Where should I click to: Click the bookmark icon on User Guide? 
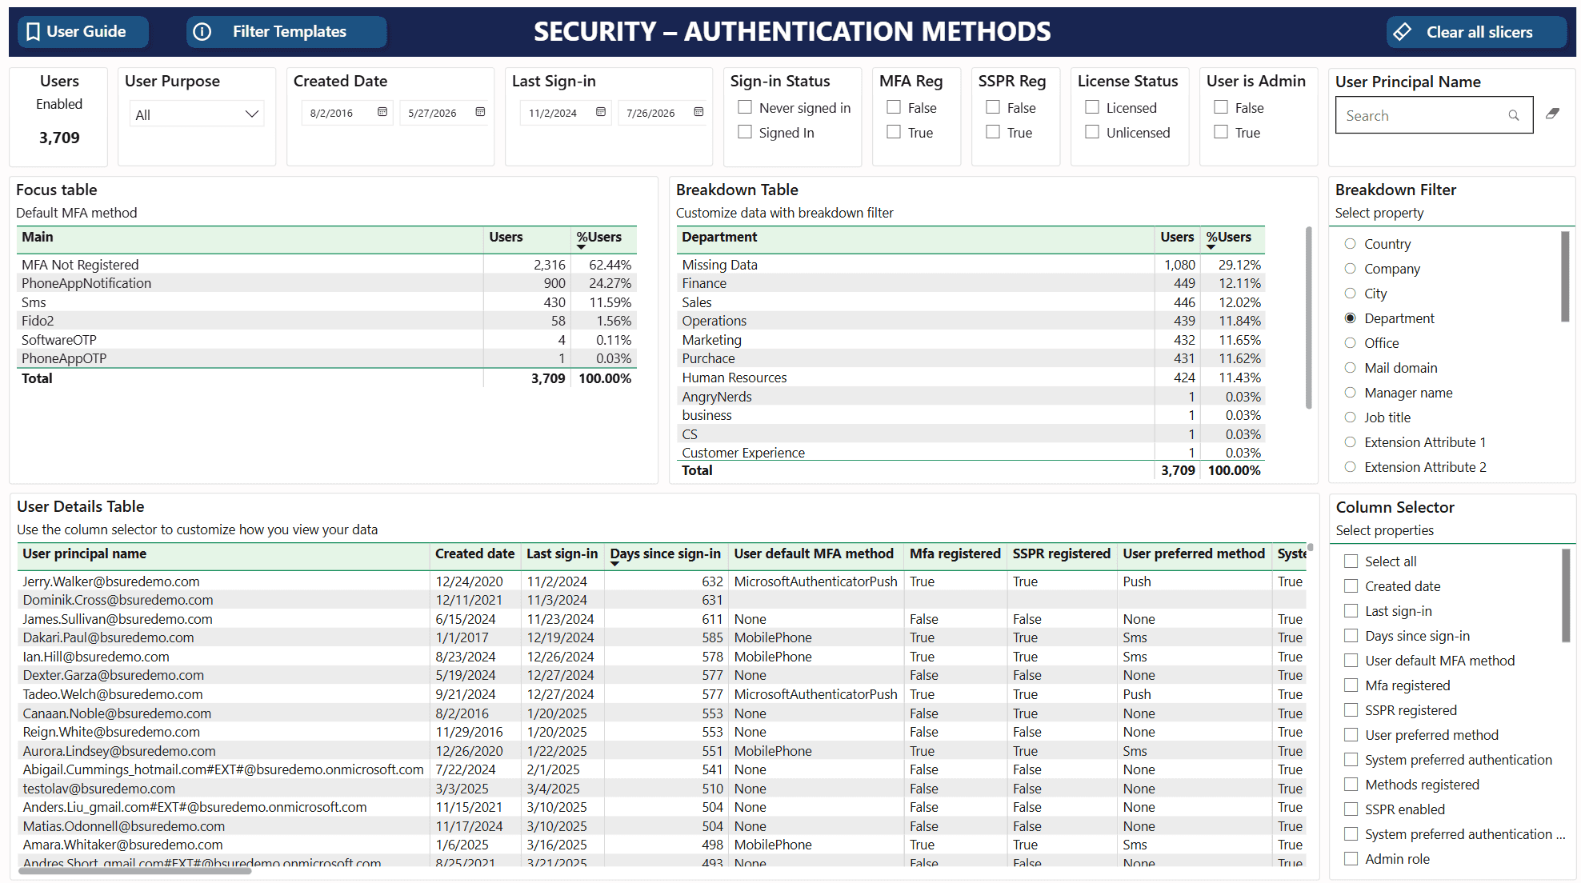pos(33,32)
